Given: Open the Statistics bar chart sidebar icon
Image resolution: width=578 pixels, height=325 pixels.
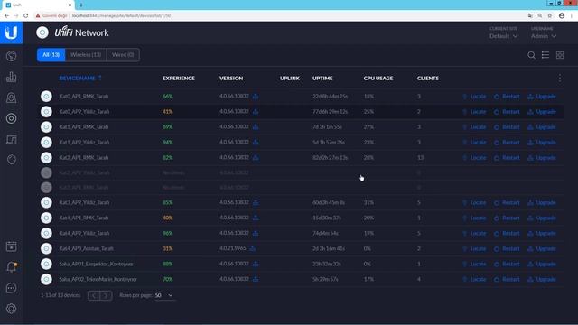Looking at the screenshot, I should (x=11, y=77).
